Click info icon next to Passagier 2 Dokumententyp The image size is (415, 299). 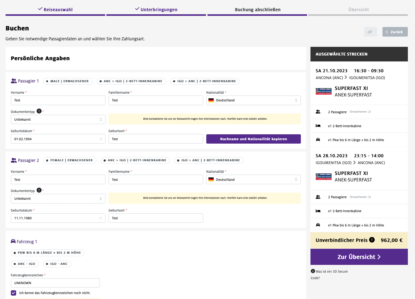[x=39, y=190]
